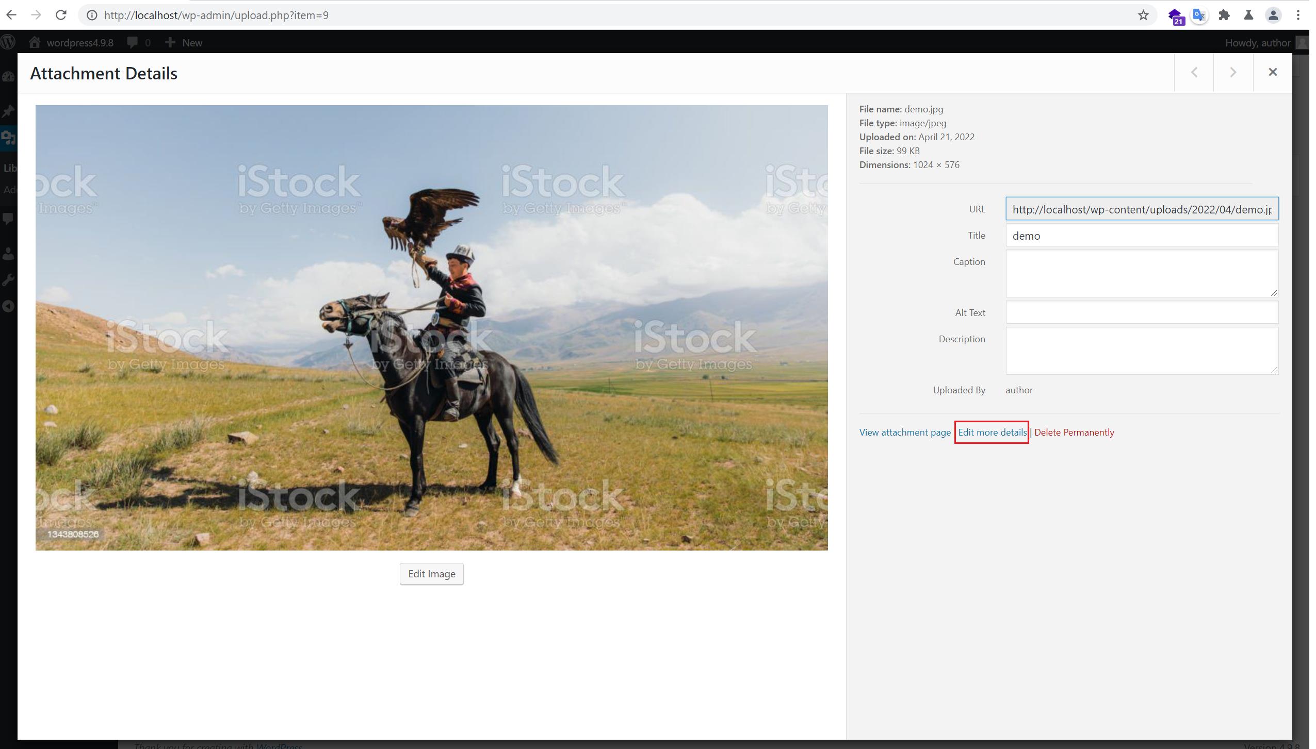This screenshot has height=749, width=1316.
Task: Click the Dimensions 1024 × 576 text
Action: coord(909,165)
